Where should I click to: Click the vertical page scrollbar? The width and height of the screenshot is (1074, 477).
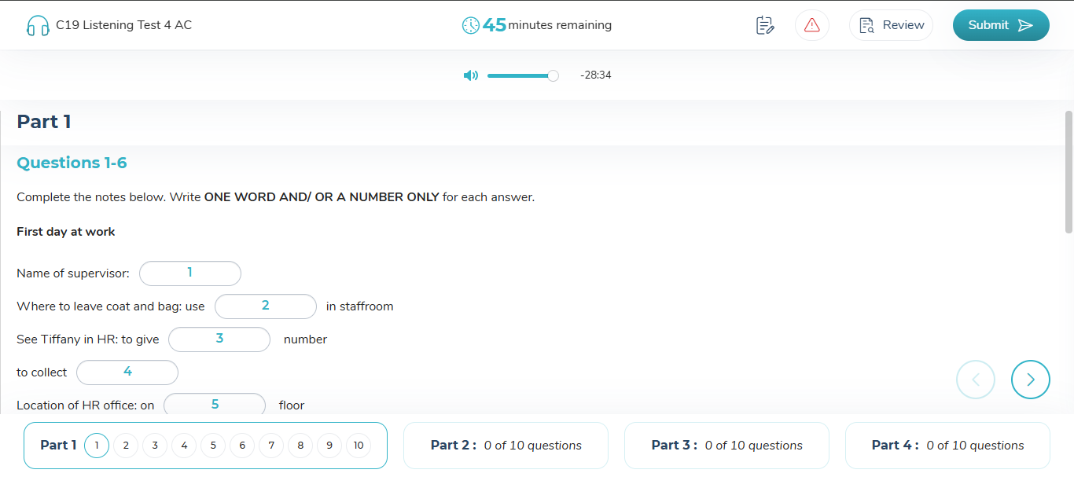click(1068, 173)
